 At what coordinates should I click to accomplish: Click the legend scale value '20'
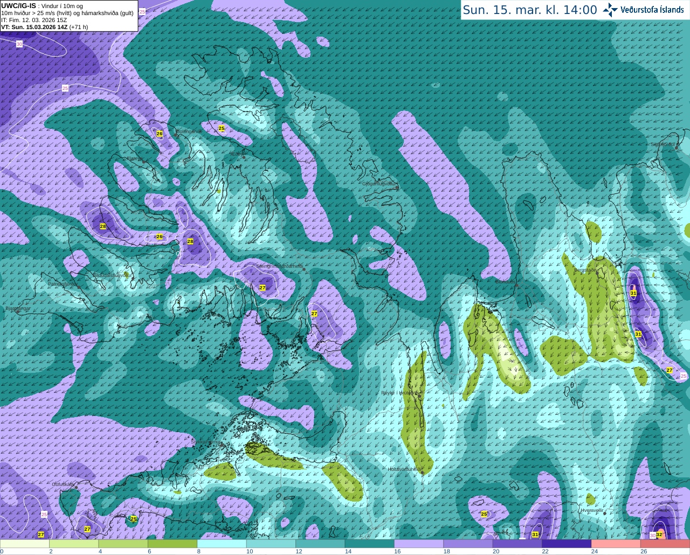pos(496,551)
